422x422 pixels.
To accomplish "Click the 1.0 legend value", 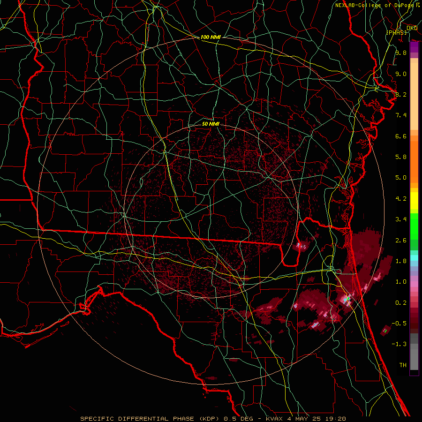I will click(x=401, y=282).
